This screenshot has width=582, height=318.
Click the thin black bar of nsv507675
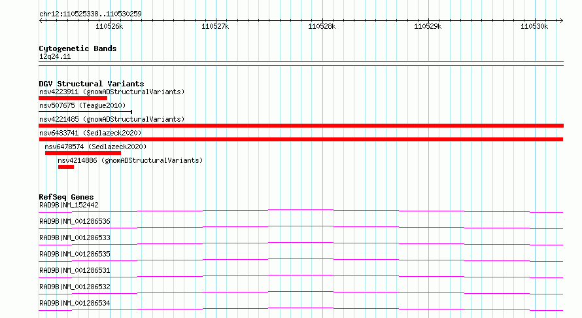click(x=86, y=112)
